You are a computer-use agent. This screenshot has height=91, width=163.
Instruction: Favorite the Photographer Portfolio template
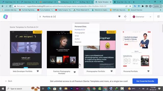tap(112, 71)
